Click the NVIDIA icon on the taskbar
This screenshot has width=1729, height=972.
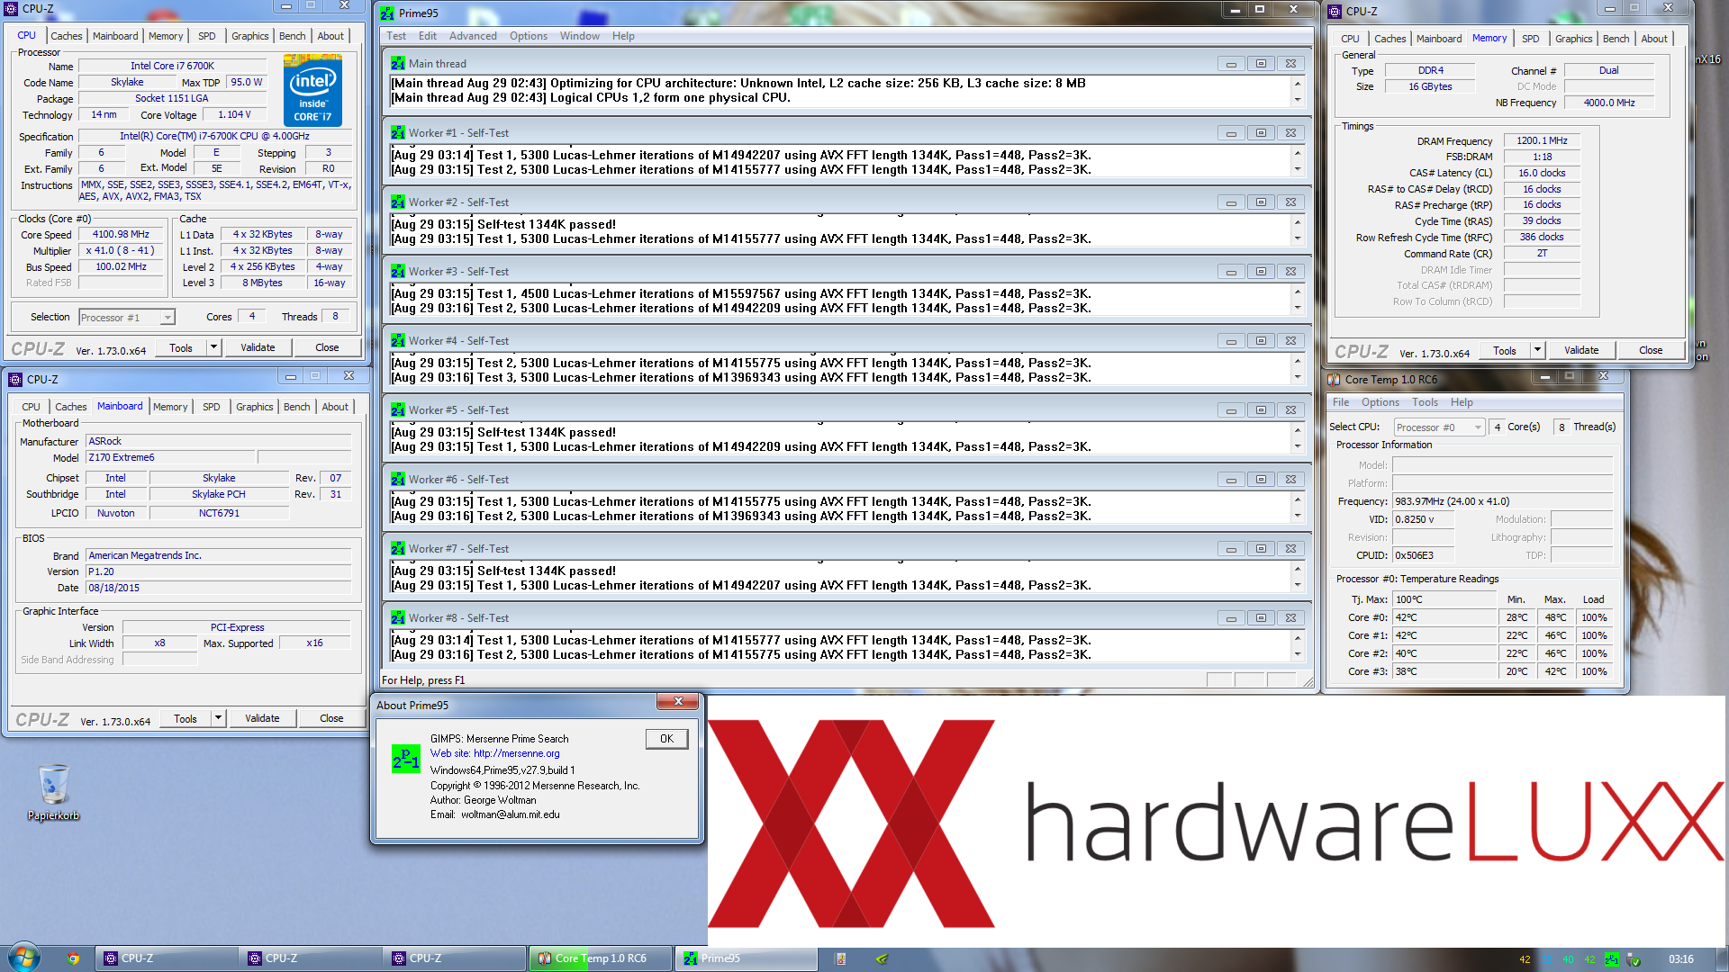click(x=882, y=959)
